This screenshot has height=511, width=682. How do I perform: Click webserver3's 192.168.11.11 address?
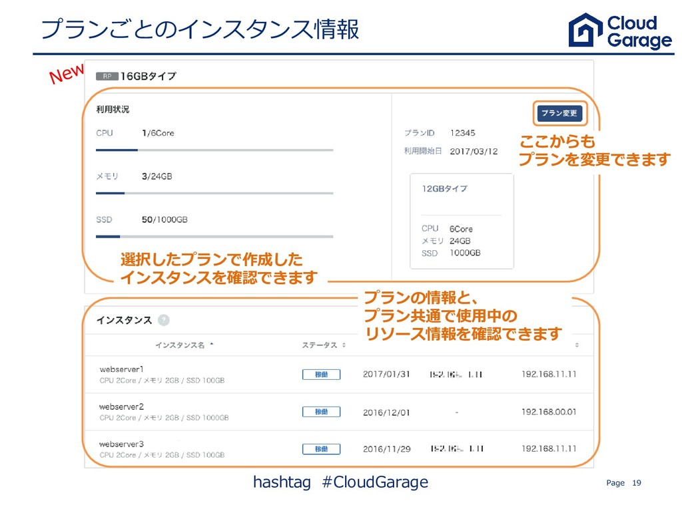(x=549, y=448)
